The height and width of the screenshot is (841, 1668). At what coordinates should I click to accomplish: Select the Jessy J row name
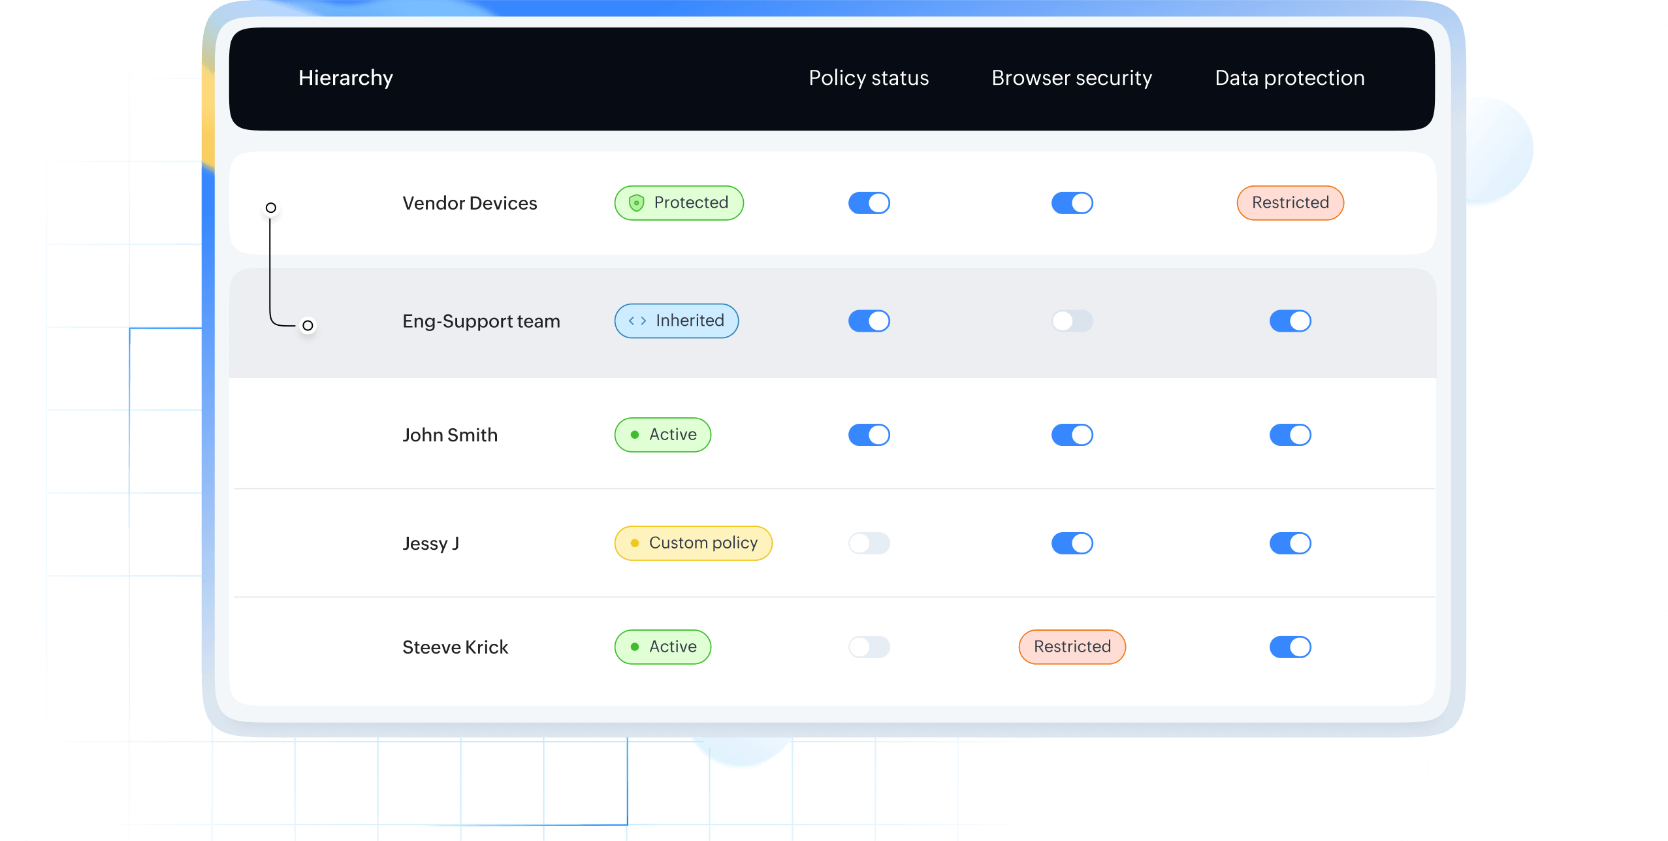pyautogui.click(x=430, y=544)
